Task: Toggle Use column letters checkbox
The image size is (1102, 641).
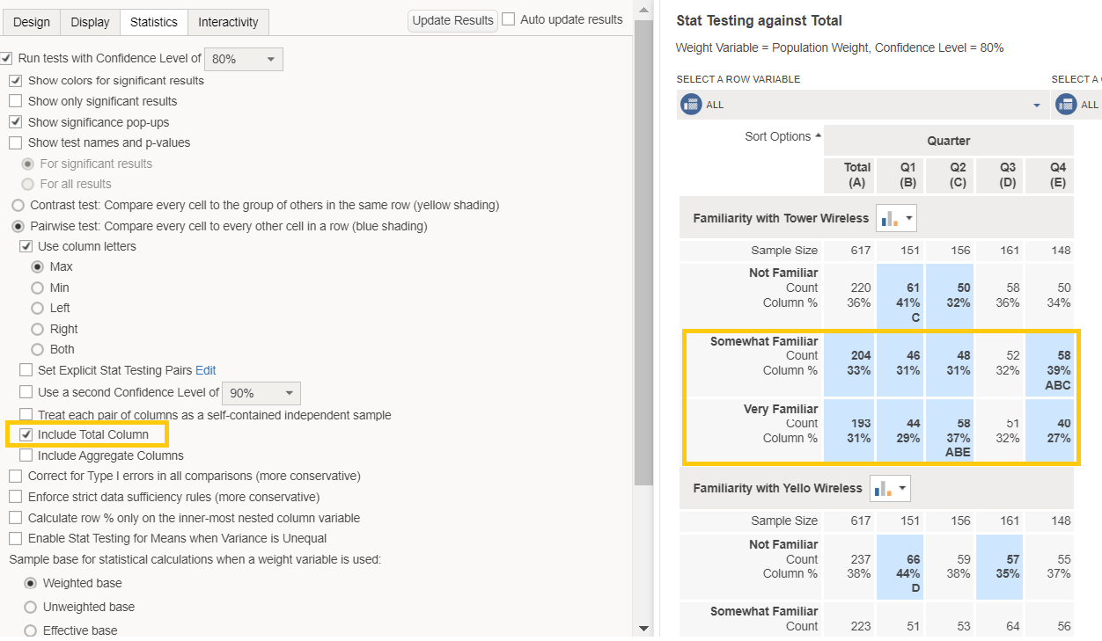Action: tap(26, 246)
